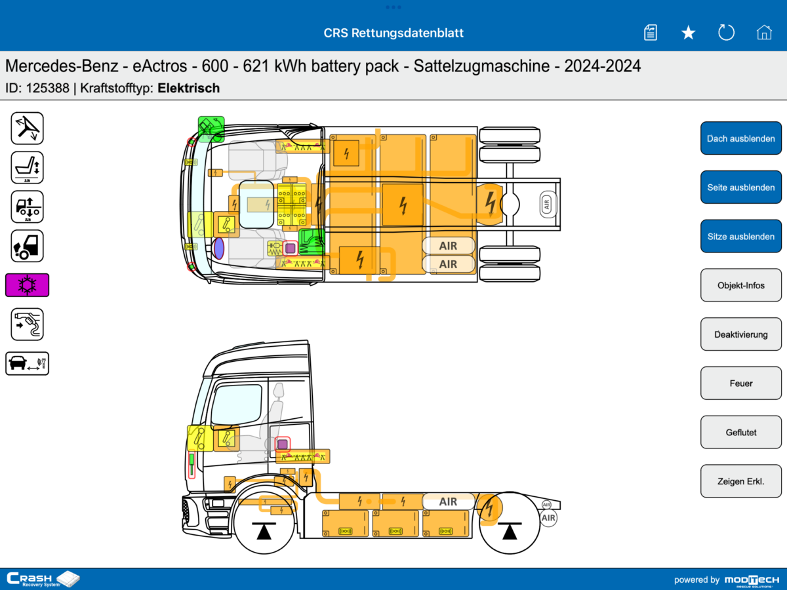Screen dimensions: 787x590
Task: Go to the home screen
Action: pos(764,33)
